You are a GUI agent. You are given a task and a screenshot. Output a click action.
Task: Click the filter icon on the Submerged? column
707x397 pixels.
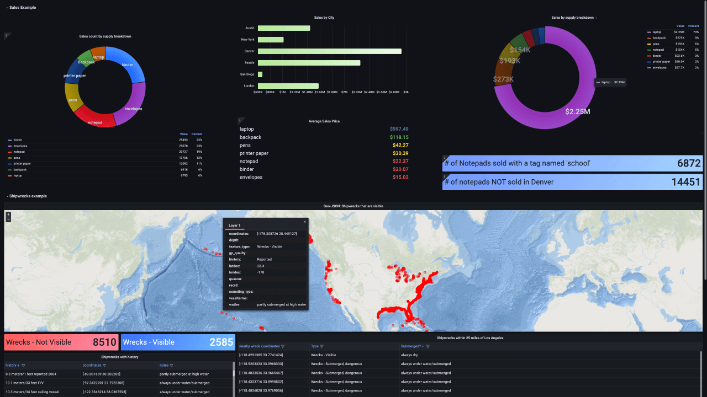(x=428, y=345)
